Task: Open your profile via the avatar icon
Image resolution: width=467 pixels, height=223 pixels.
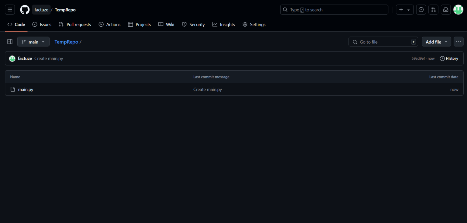Action: pos(458,9)
